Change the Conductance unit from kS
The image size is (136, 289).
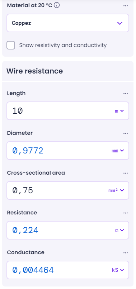point(118,270)
